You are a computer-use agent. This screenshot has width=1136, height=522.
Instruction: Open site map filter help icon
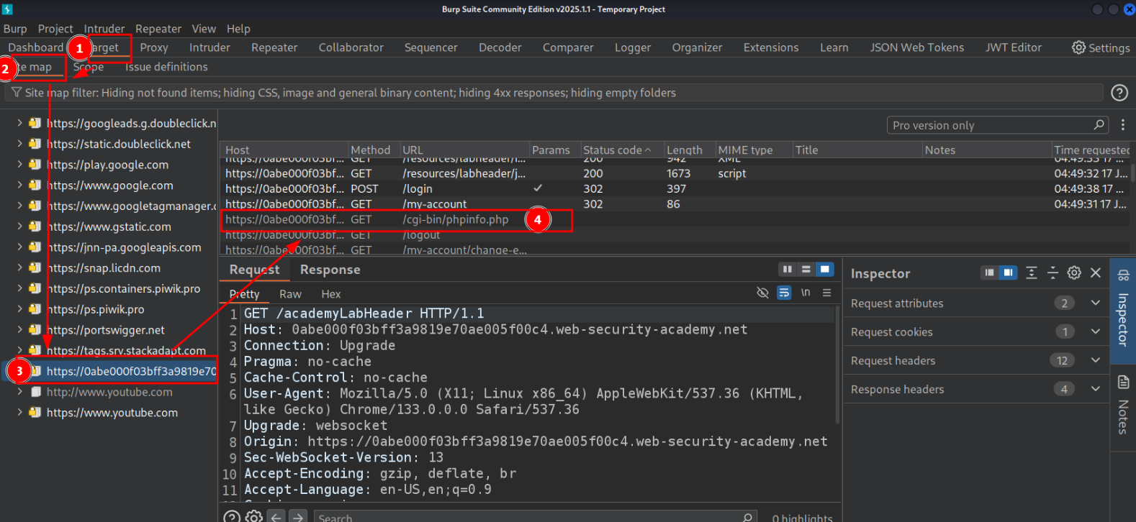click(x=1119, y=93)
